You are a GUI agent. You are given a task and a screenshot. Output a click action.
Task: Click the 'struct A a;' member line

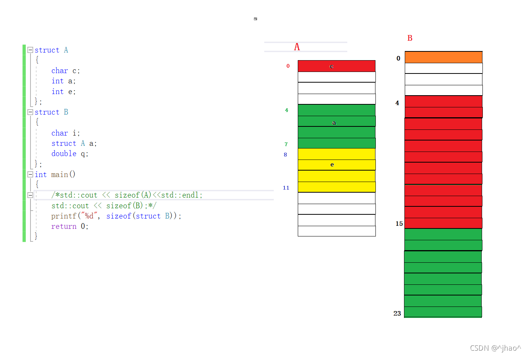[x=74, y=144]
